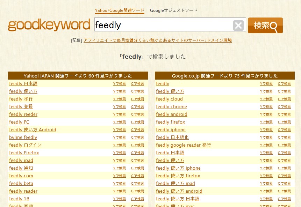The width and height of the screenshot is (301, 207).
Task: Click 'Gで検索' beside 'feedly google reader 移行'
Action: [x=284, y=145]
